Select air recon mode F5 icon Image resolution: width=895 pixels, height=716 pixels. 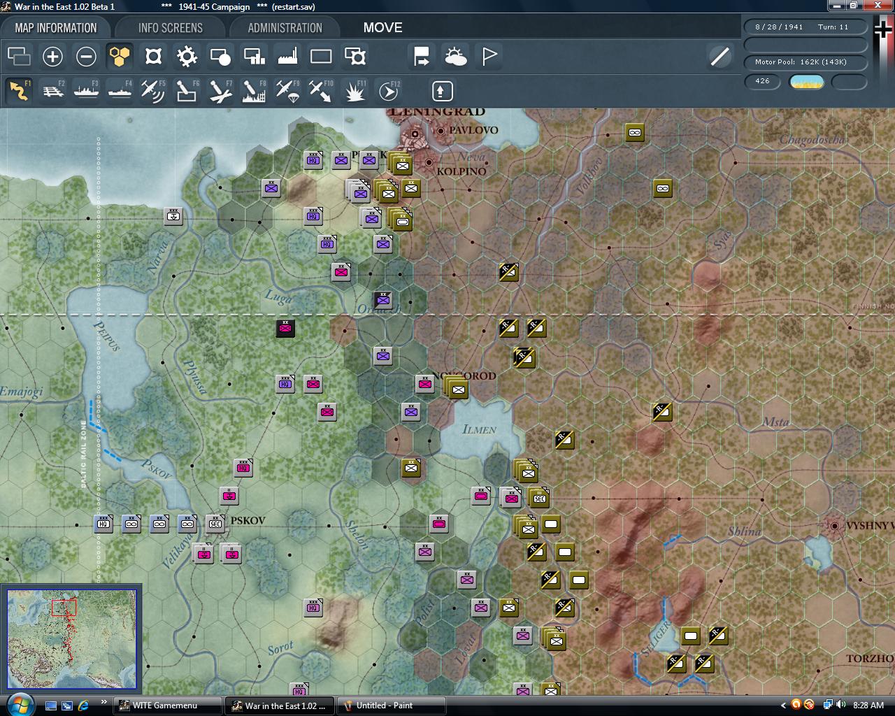153,90
